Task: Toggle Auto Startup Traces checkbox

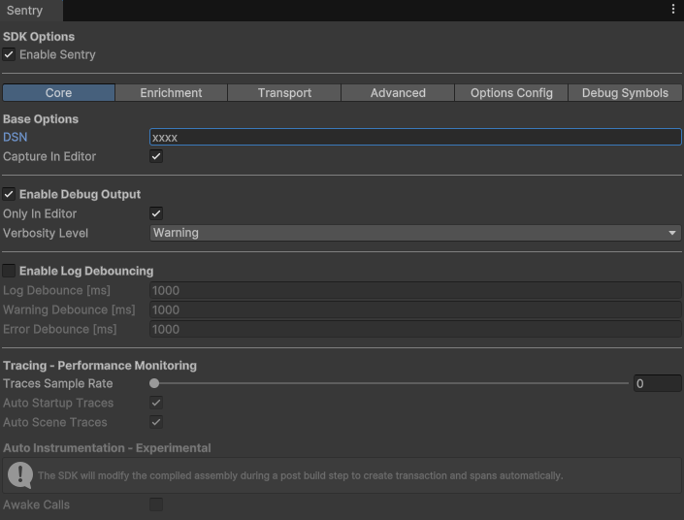Action: tap(156, 403)
